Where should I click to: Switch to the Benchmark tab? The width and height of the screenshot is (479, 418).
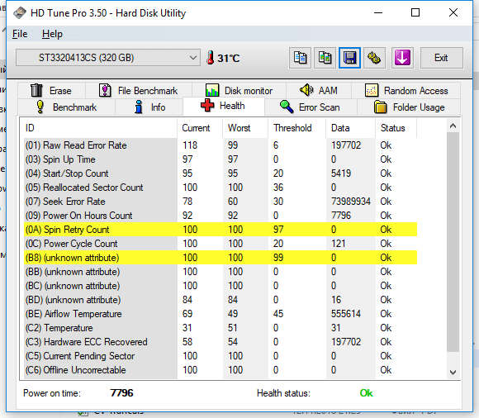click(x=66, y=107)
